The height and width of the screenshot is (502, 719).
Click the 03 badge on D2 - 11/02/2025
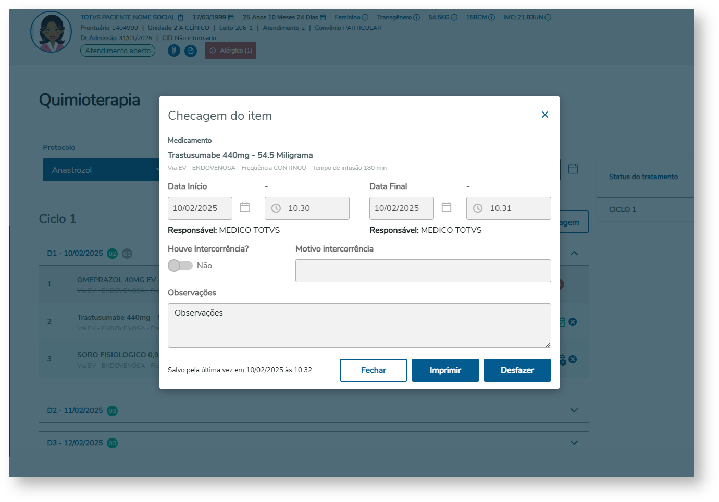[113, 411]
